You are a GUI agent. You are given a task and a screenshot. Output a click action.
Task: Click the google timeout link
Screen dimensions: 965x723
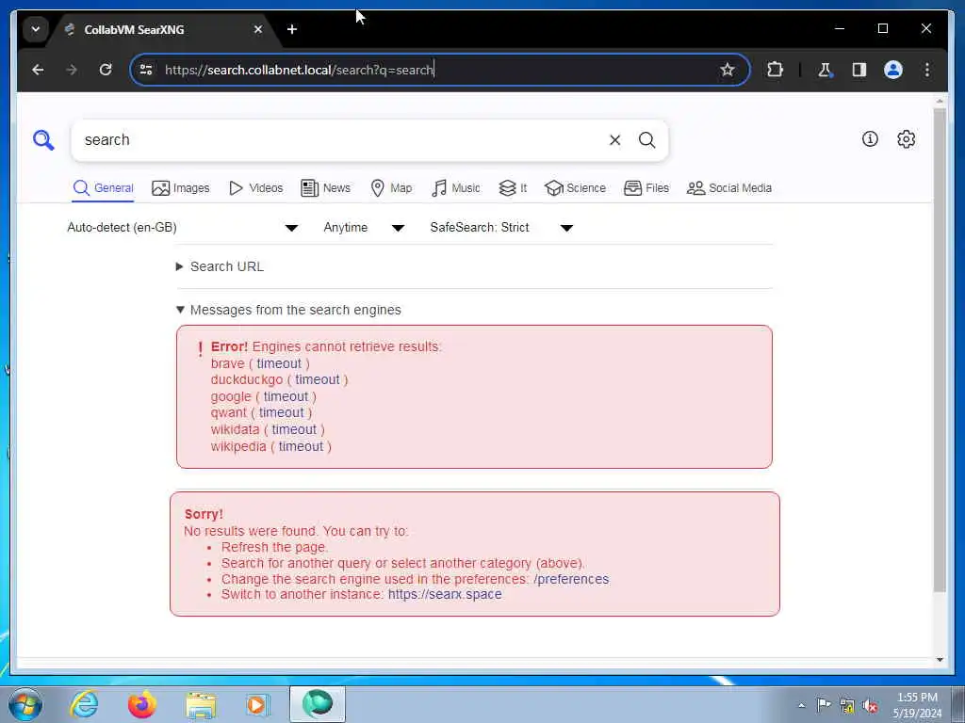pos(286,396)
